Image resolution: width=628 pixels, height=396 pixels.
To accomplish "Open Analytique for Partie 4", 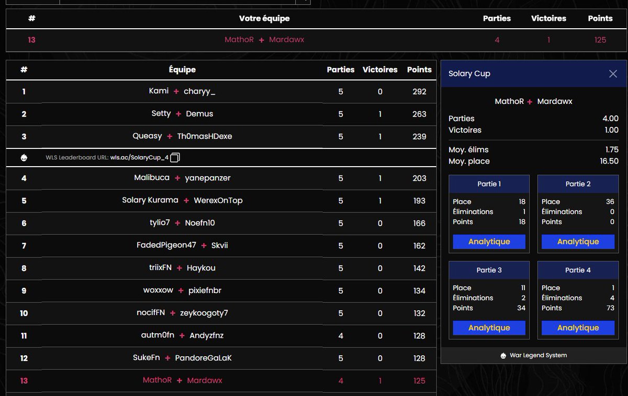I will (x=578, y=328).
